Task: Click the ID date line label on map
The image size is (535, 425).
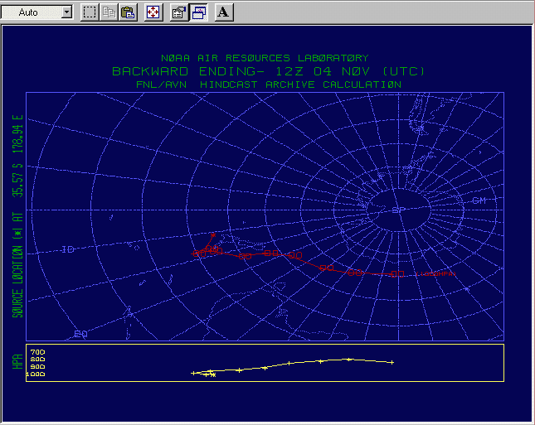Action: [67, 249]
